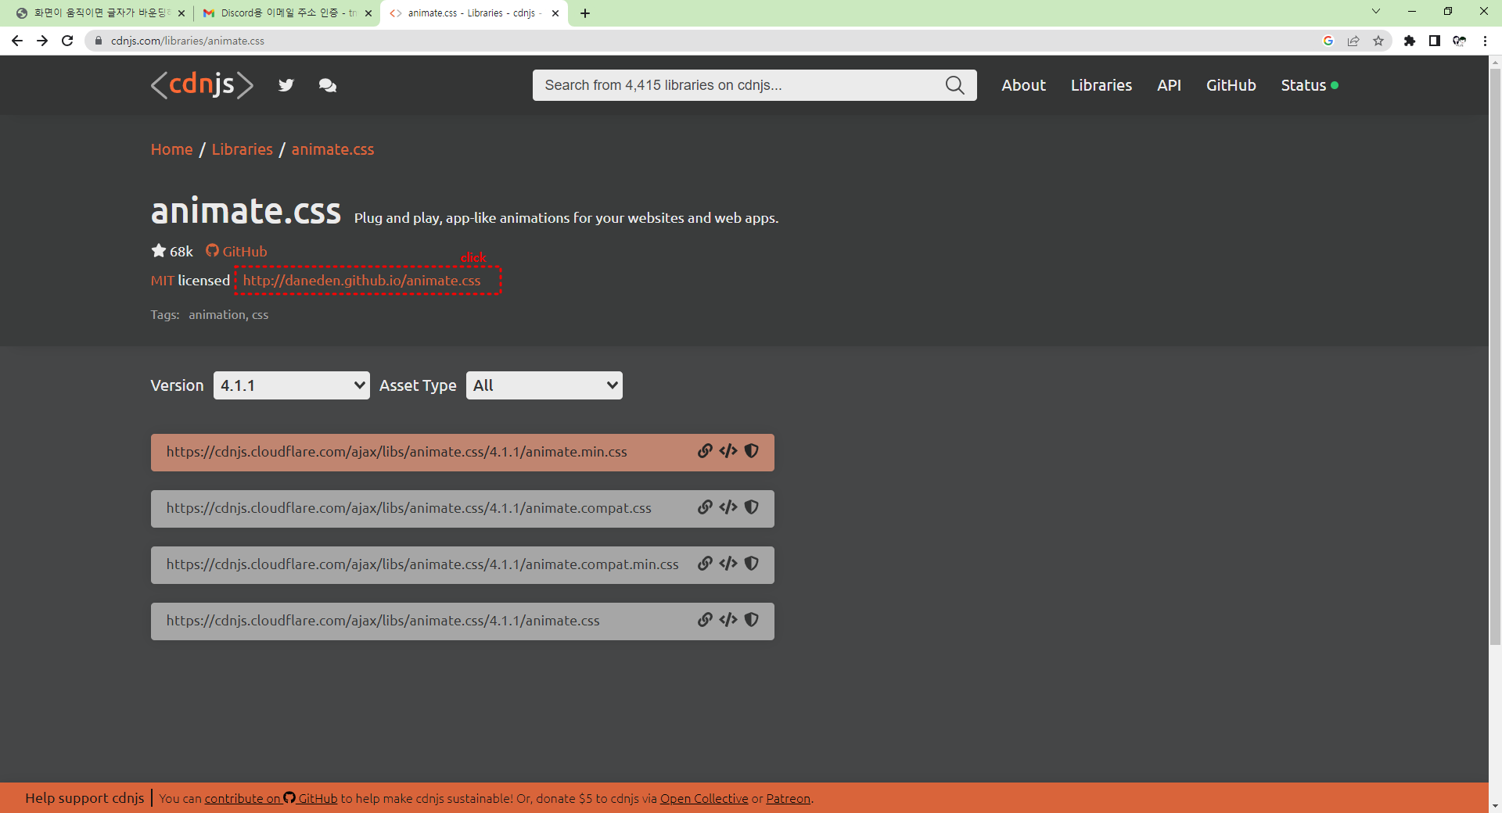Open the Status nav item
This screenshot has height=813, width=1502.
[1310, 85]
